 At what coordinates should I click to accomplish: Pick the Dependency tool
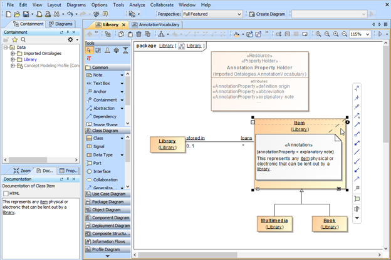click(105, 116)
